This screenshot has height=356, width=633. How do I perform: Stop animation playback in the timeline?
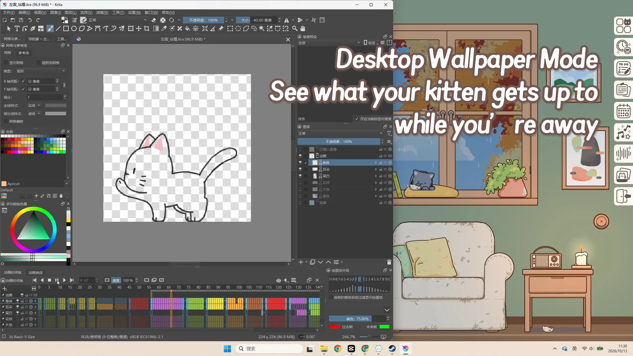(x=49, y=280)
